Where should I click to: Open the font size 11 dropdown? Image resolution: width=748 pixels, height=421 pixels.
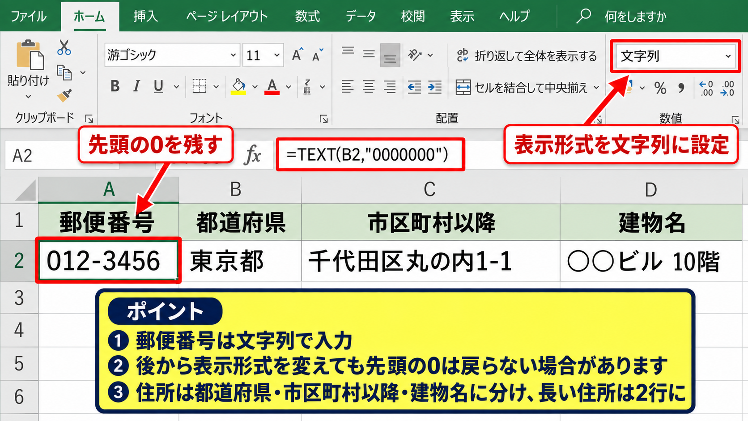click(277, 55)
